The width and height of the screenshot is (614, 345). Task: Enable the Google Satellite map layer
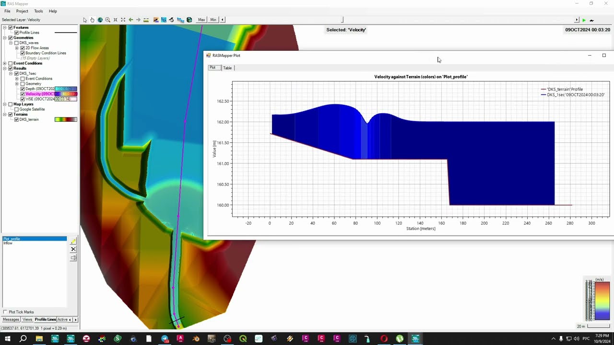pos(16,109)
